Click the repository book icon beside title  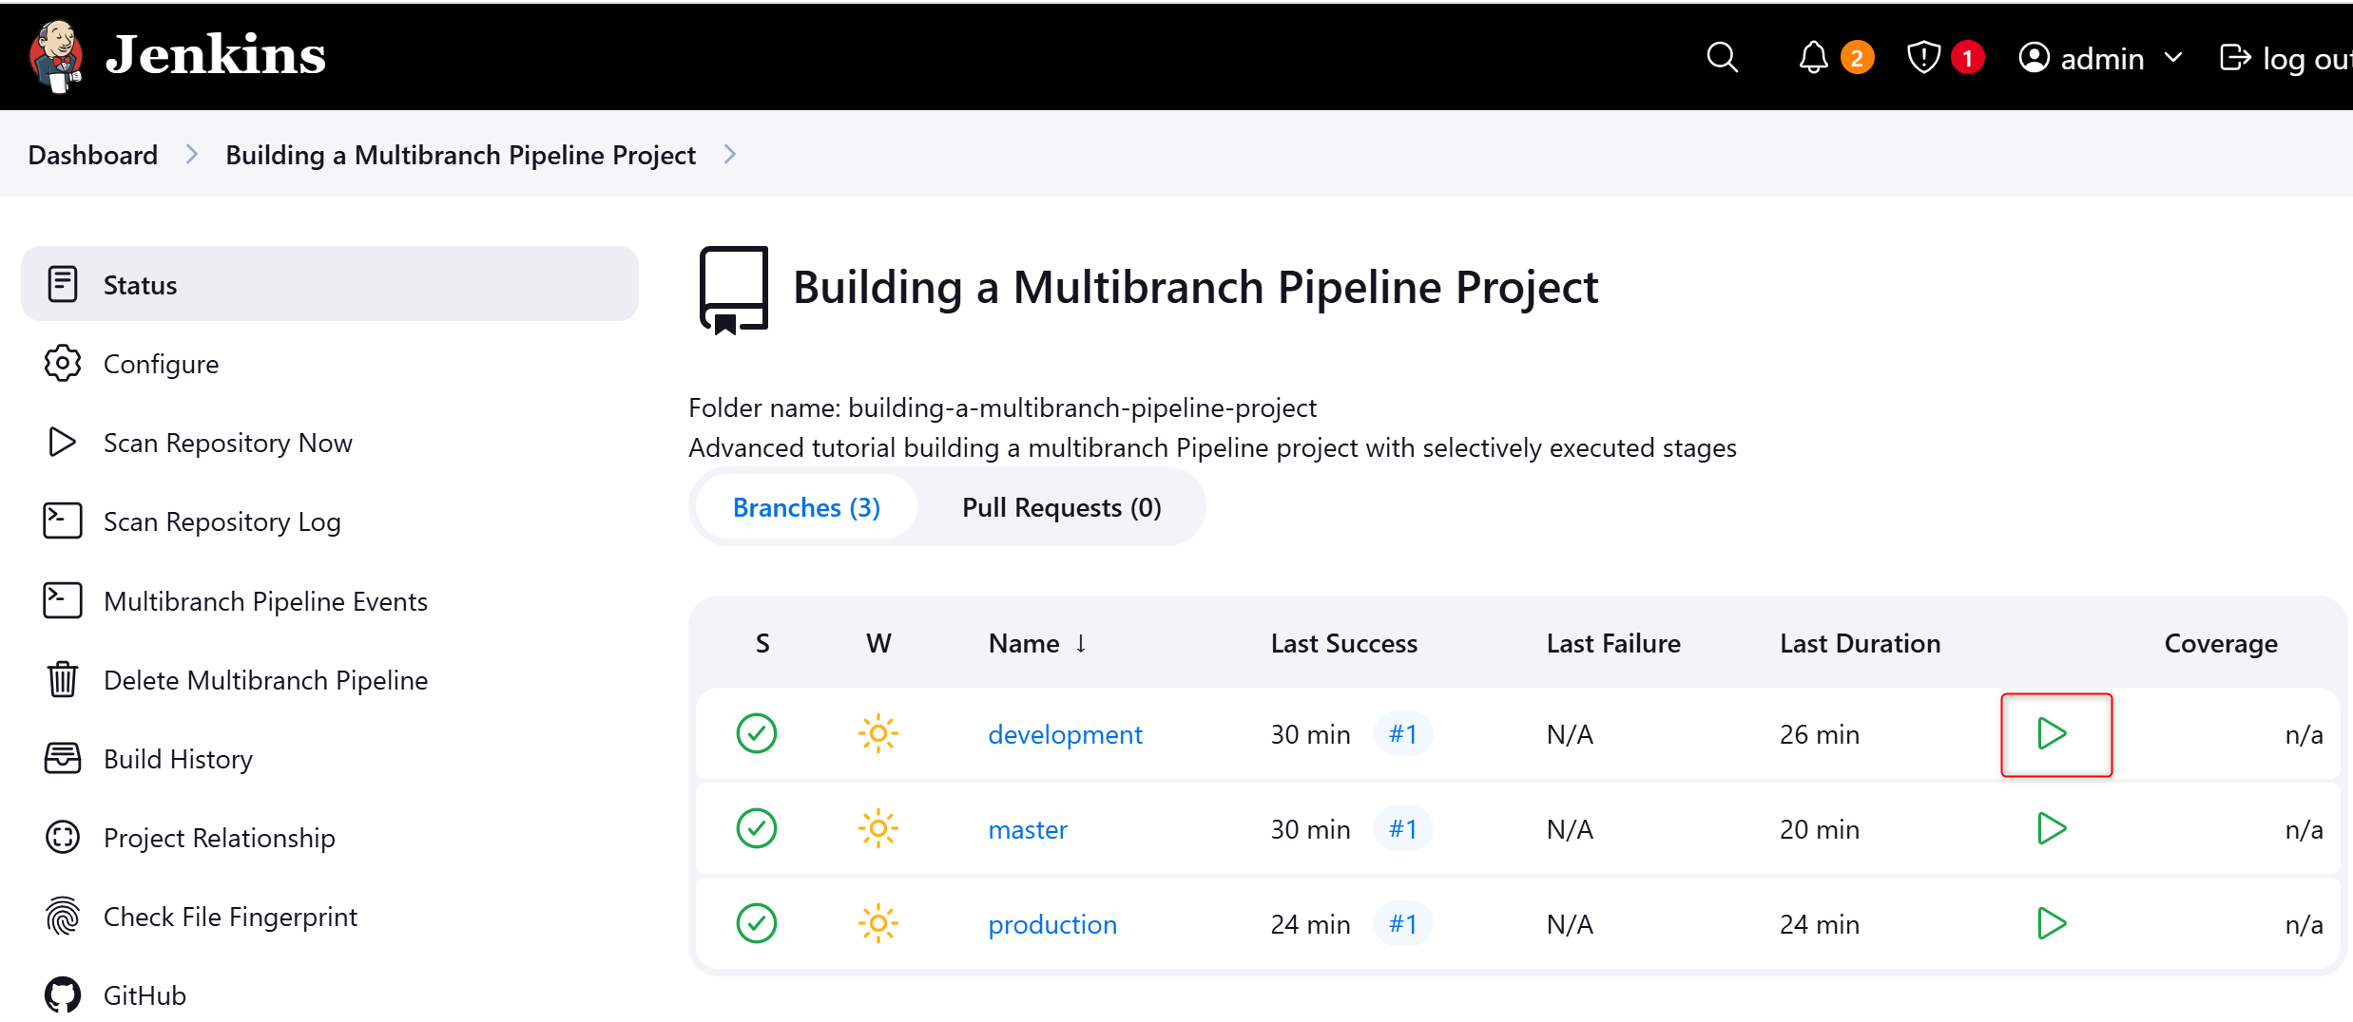(x=733, y=290)
